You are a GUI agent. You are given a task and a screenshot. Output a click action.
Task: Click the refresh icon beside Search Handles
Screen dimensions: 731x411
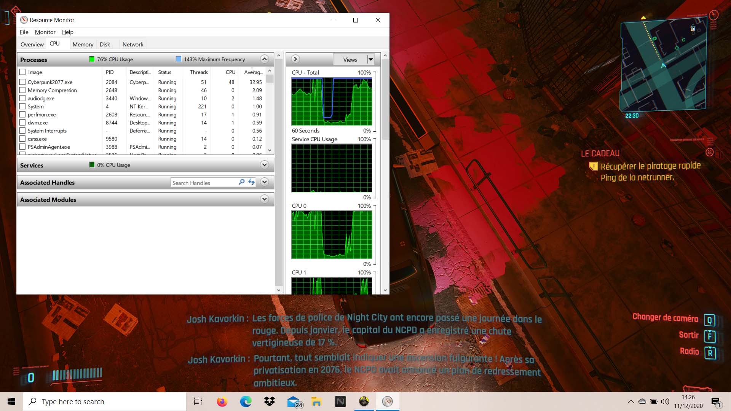pyautogui.click(x=251, y=182)
